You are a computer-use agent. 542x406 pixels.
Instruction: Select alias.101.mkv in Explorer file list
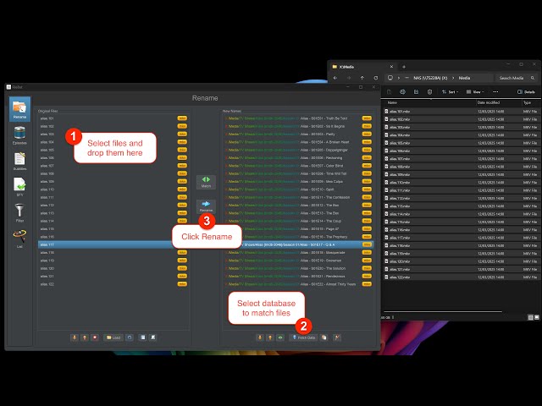click(x=398, y=112)
